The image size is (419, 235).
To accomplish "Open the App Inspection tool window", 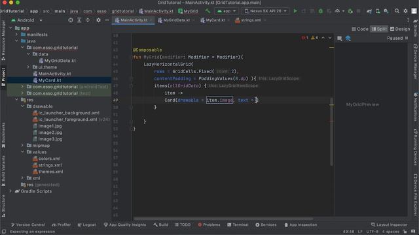I will [301, 225].
